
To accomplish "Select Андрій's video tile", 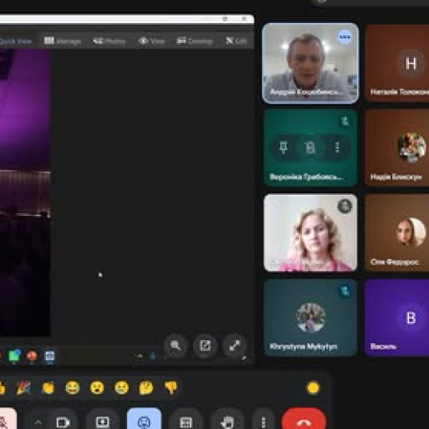I will coord(311,64).
